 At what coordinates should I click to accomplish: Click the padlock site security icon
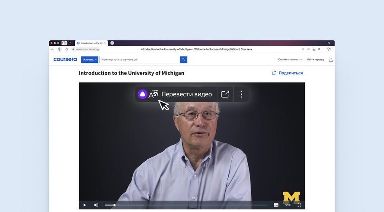[73, 49]
